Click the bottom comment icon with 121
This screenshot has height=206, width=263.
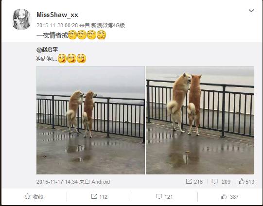(x=159, y=196)
